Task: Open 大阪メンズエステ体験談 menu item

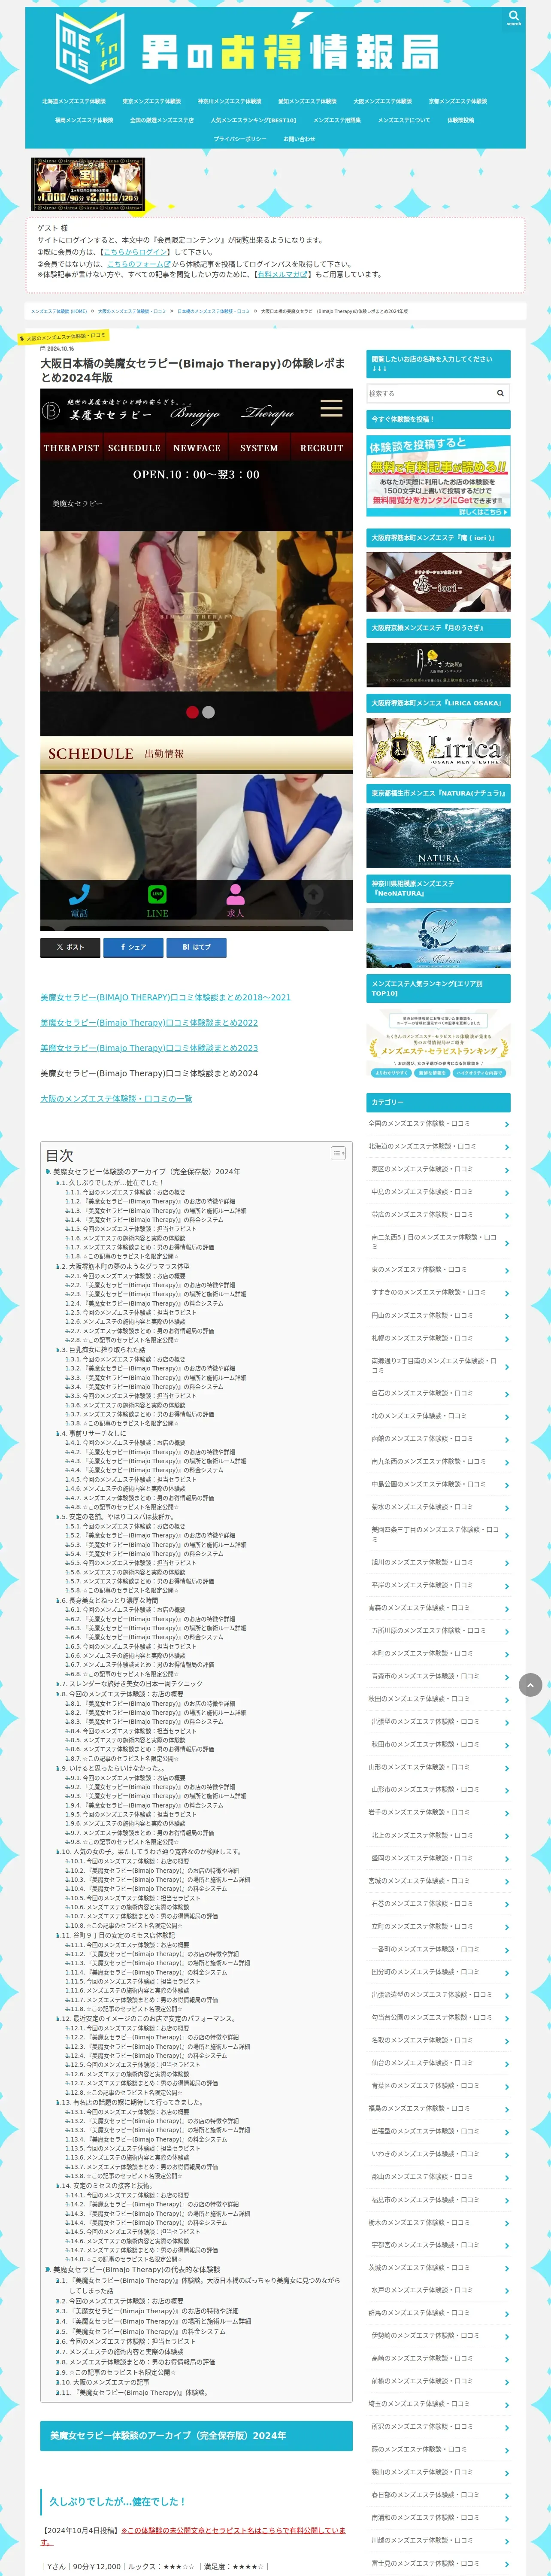Action: (382, 101)
